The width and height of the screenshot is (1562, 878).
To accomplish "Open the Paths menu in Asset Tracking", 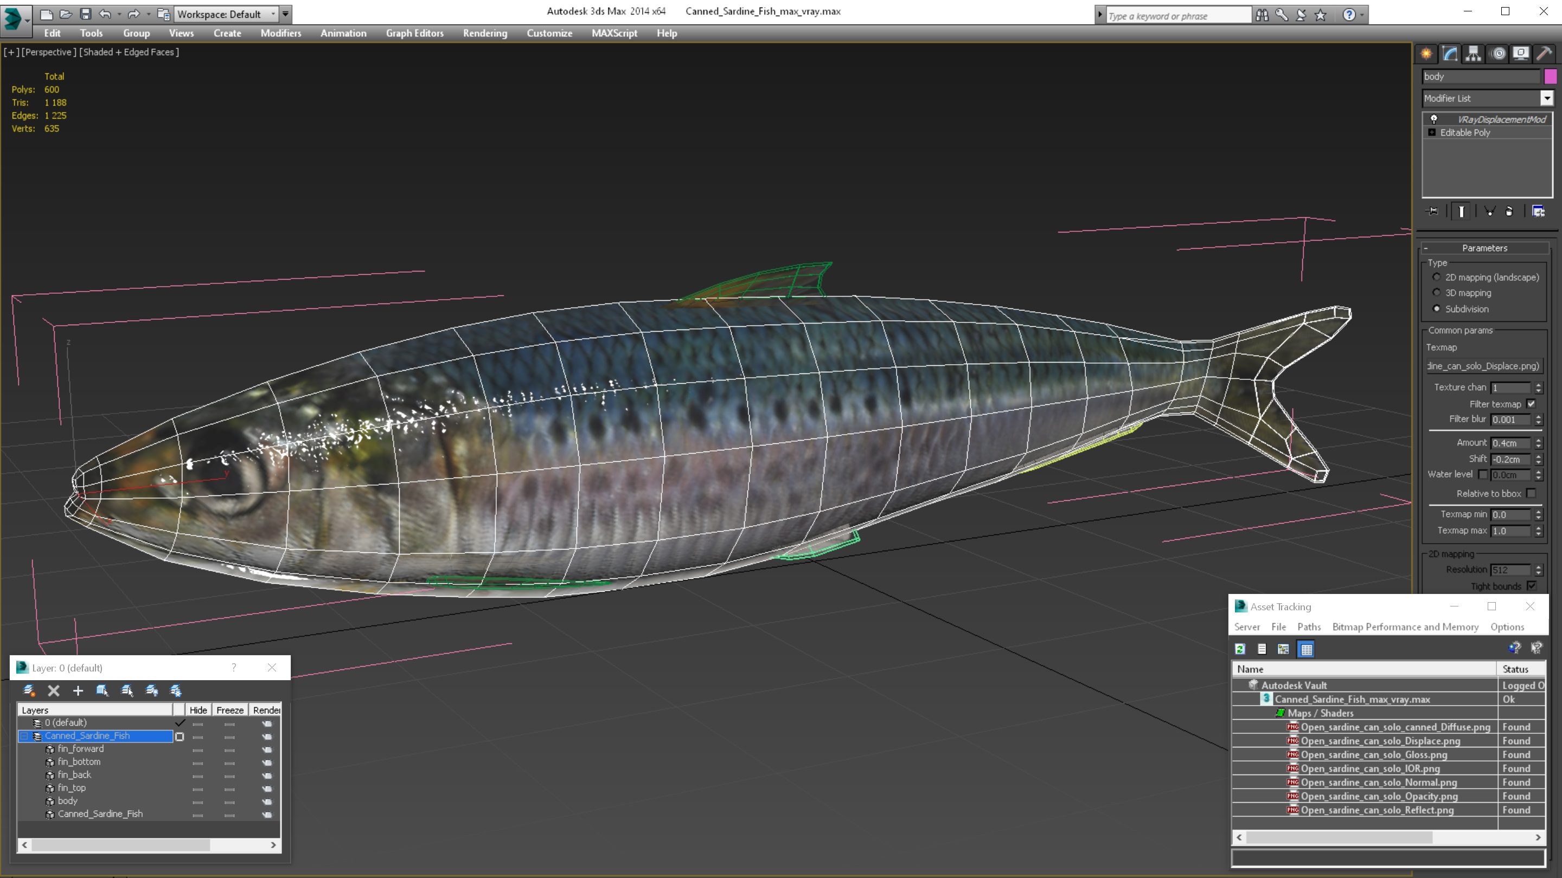I will point(1309,627).
